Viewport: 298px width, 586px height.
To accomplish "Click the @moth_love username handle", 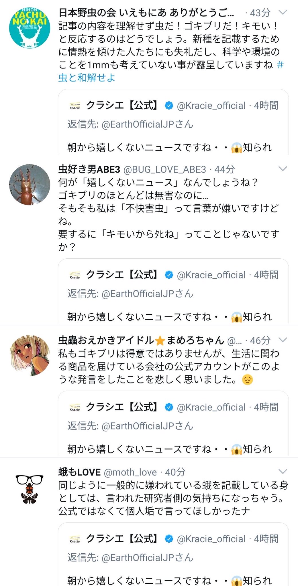I will pos(130,472).
